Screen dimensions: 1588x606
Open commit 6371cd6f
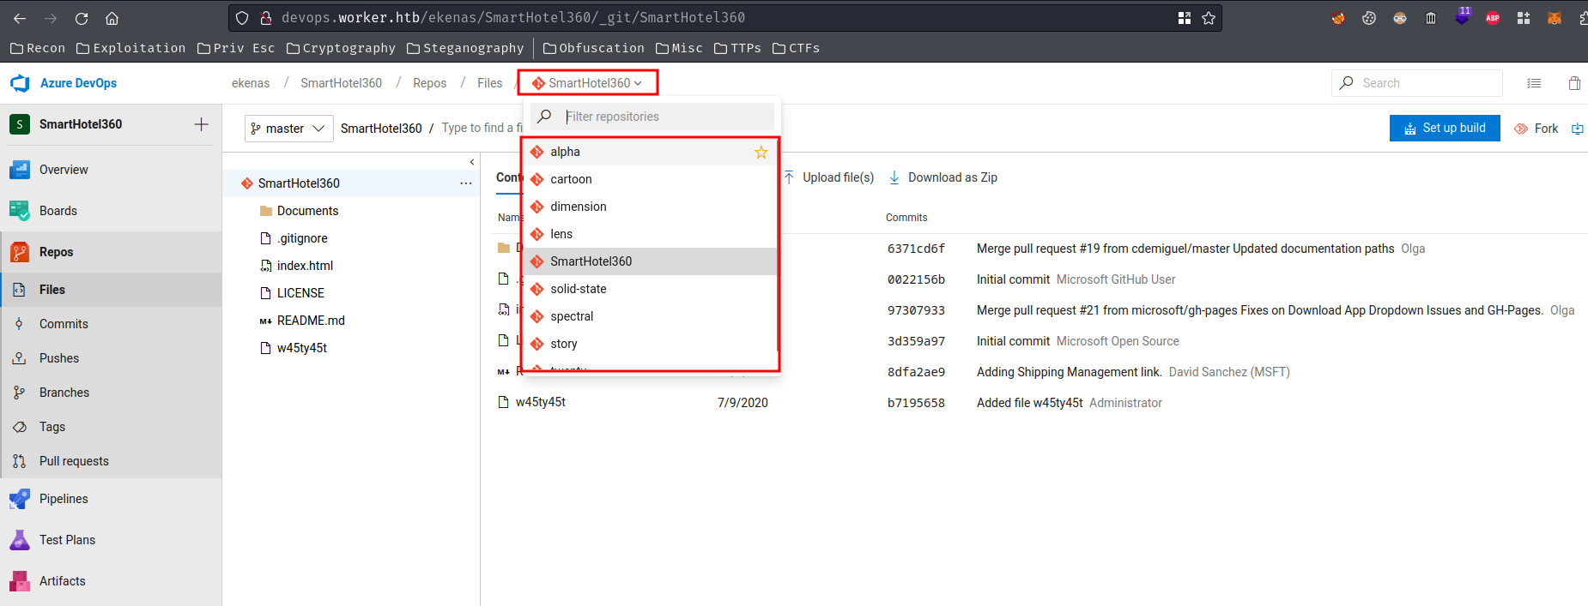click(x=916, y=249)
